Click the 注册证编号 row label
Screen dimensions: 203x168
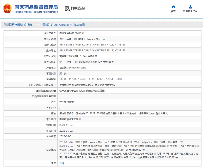tap(50, 33)
